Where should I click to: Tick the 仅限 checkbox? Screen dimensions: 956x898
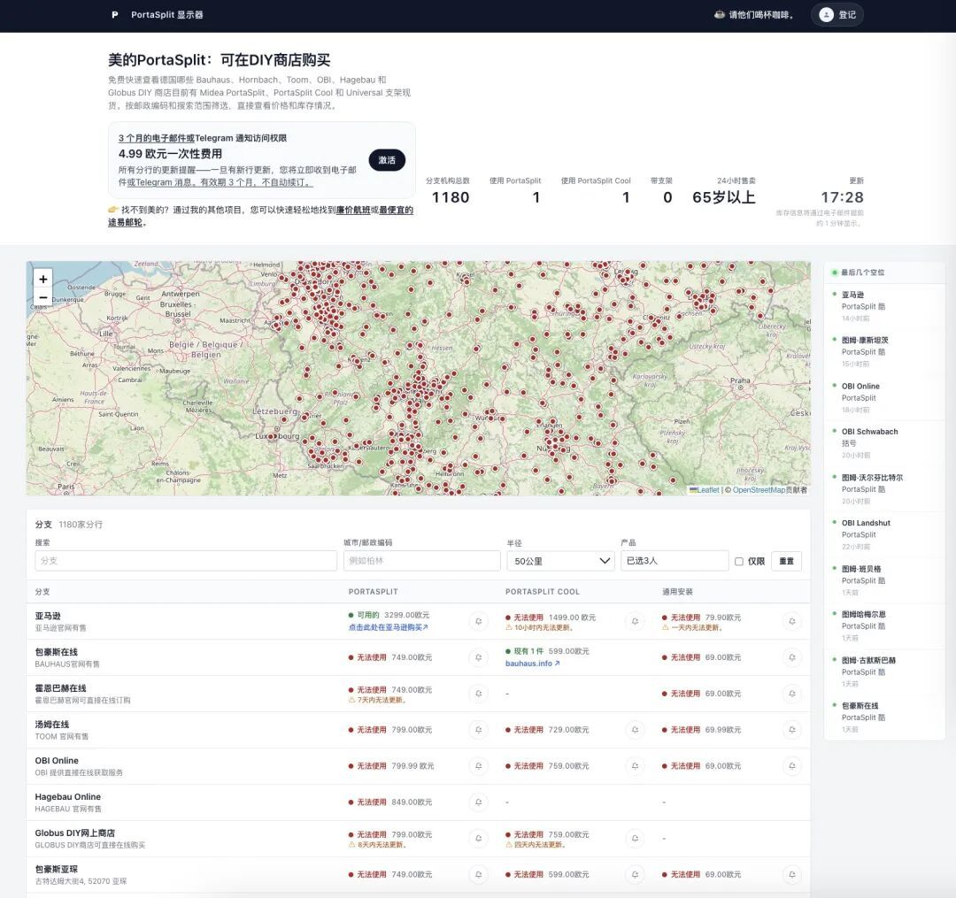pos(739,561)
